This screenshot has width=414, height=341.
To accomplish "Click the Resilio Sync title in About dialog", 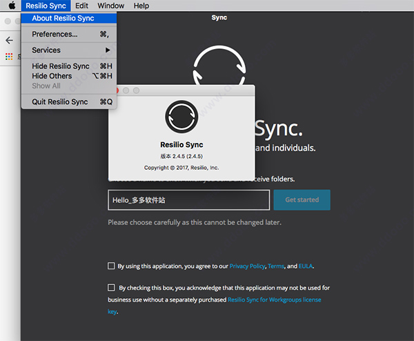I will click(181, 145).
